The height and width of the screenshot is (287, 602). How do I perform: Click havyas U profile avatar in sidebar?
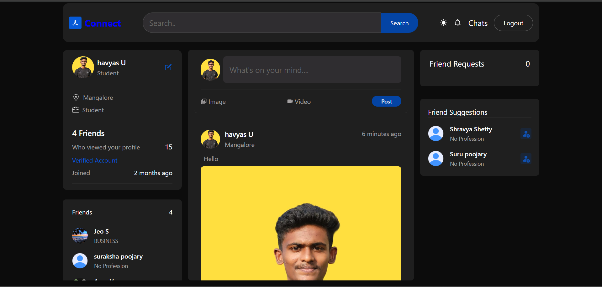tap(83, 67)
